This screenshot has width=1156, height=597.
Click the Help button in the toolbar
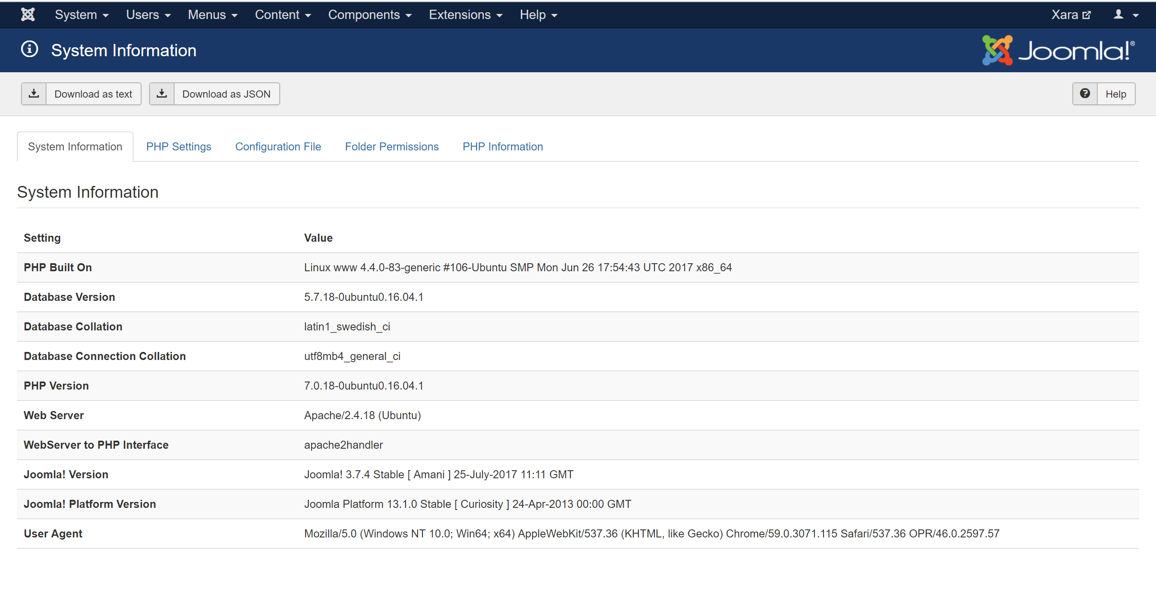pos(1104,94)
